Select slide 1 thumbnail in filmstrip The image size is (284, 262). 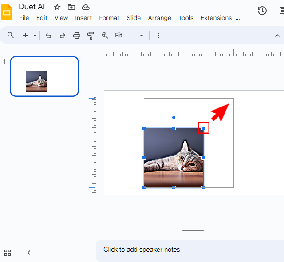pos(44,76)
